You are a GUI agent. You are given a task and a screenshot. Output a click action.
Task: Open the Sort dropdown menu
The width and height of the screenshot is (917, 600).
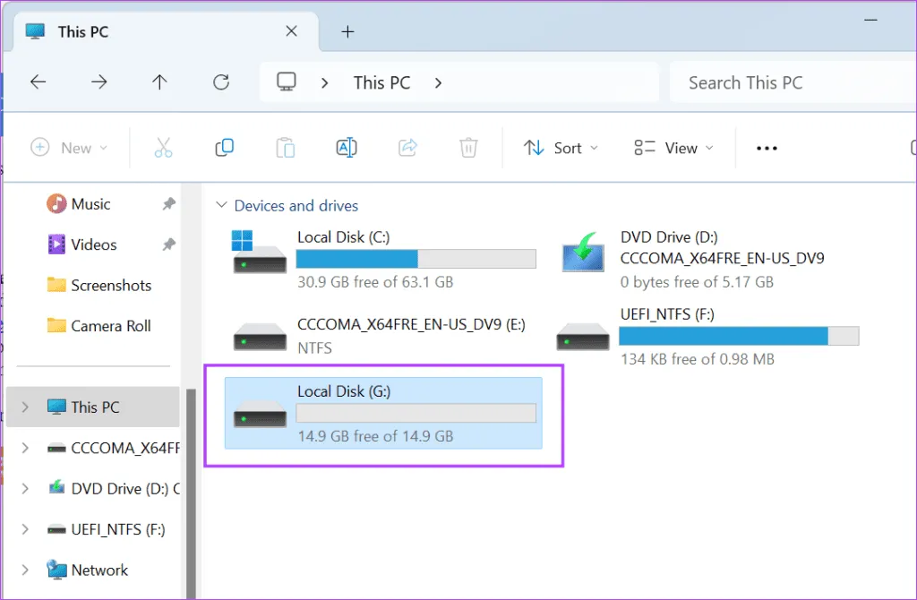[x=561, y=148]
